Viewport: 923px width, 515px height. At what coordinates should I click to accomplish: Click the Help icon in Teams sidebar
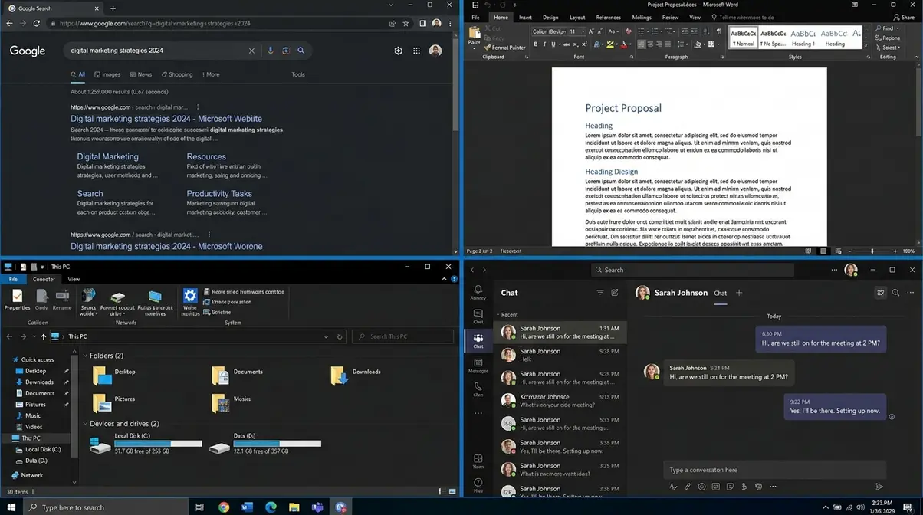click(x=478, y=486)
